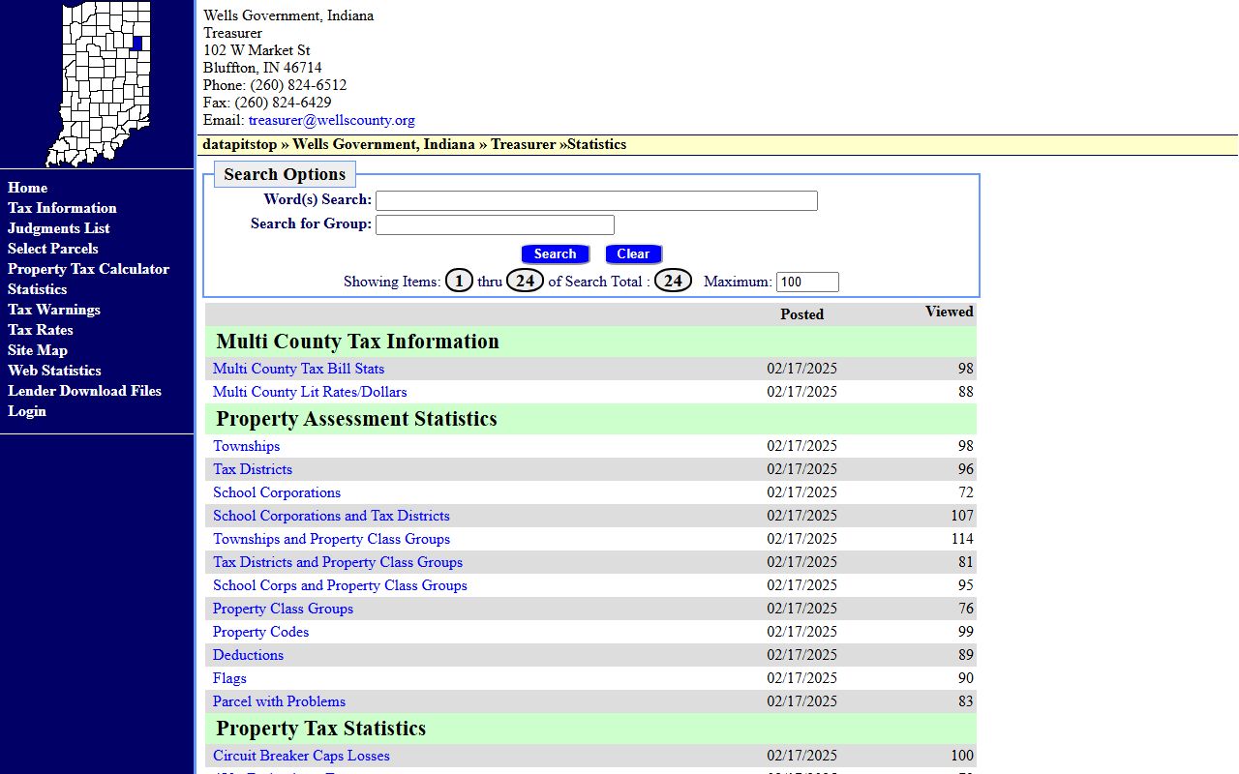
Task: Open School Corps and Property Class Groups
Action: click(x=340, y=585)
